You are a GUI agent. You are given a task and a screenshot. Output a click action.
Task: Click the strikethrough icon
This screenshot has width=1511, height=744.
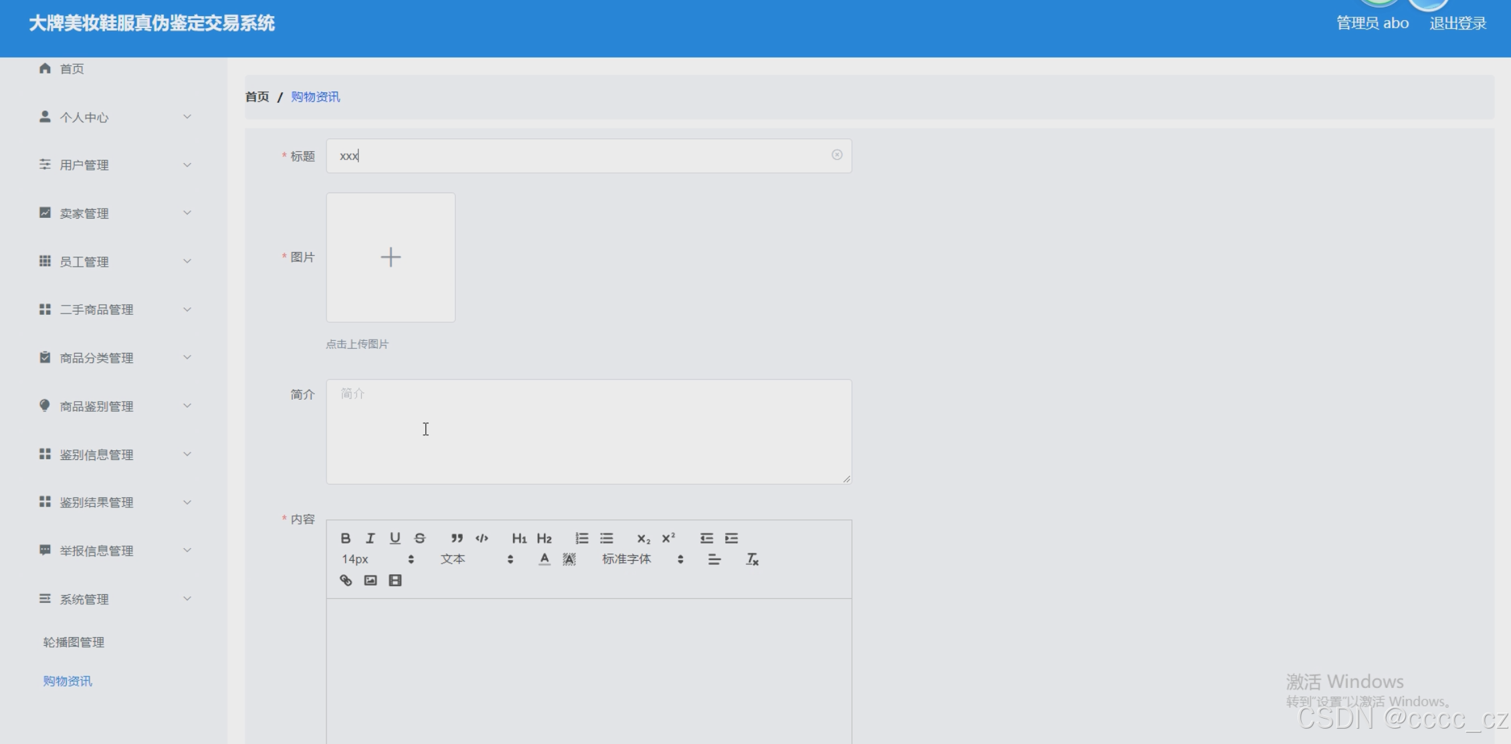pos(419,538)
